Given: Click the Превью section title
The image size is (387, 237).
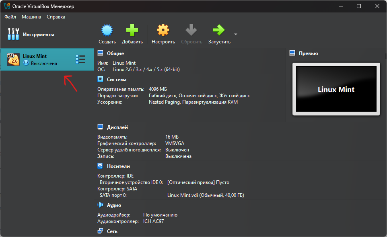Looking at the screenshot, I should [x=309, y=53].
